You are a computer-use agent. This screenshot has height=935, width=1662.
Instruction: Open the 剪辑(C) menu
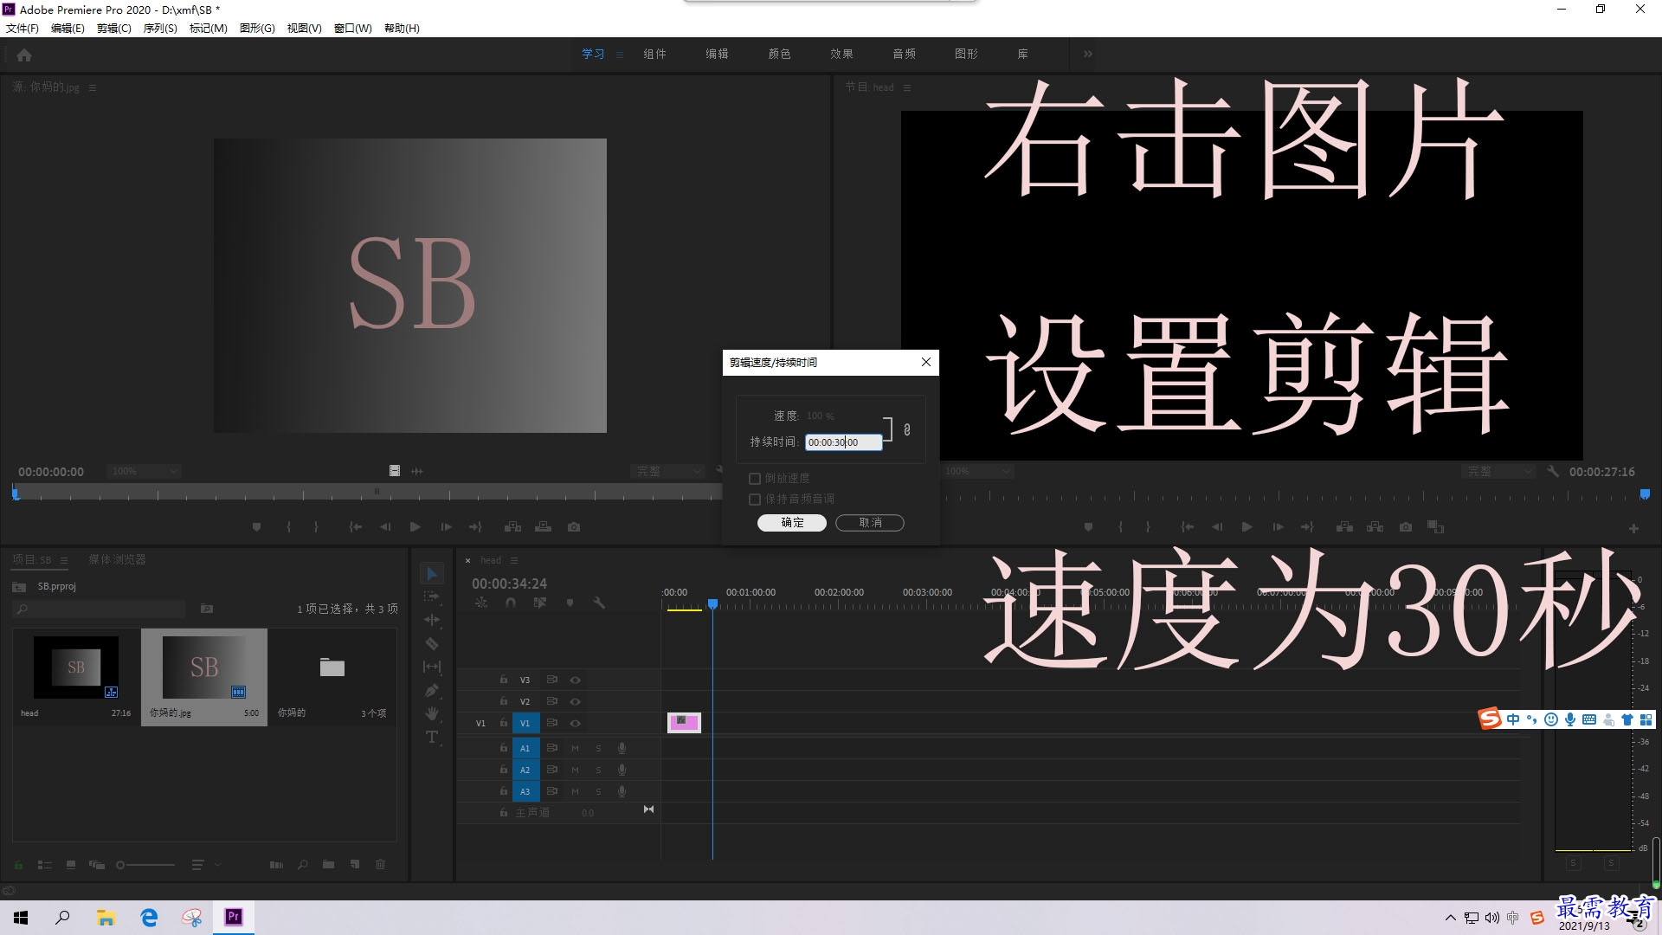(114, 28)
